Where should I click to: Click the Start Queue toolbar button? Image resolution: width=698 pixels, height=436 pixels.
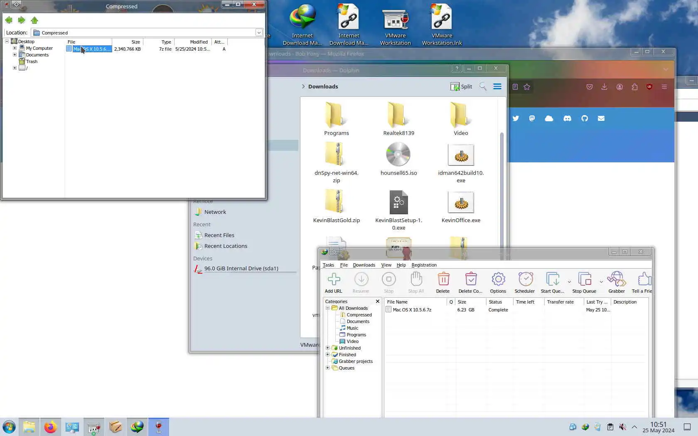(552, 282)
